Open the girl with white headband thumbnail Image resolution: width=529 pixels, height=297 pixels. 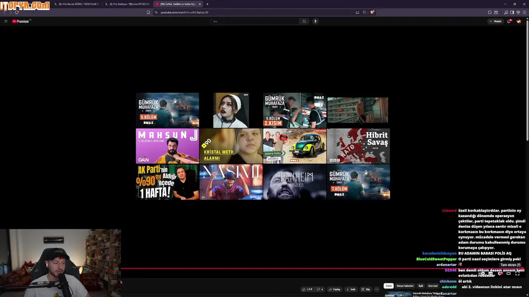pyautogui.click(x=231, y=110)
